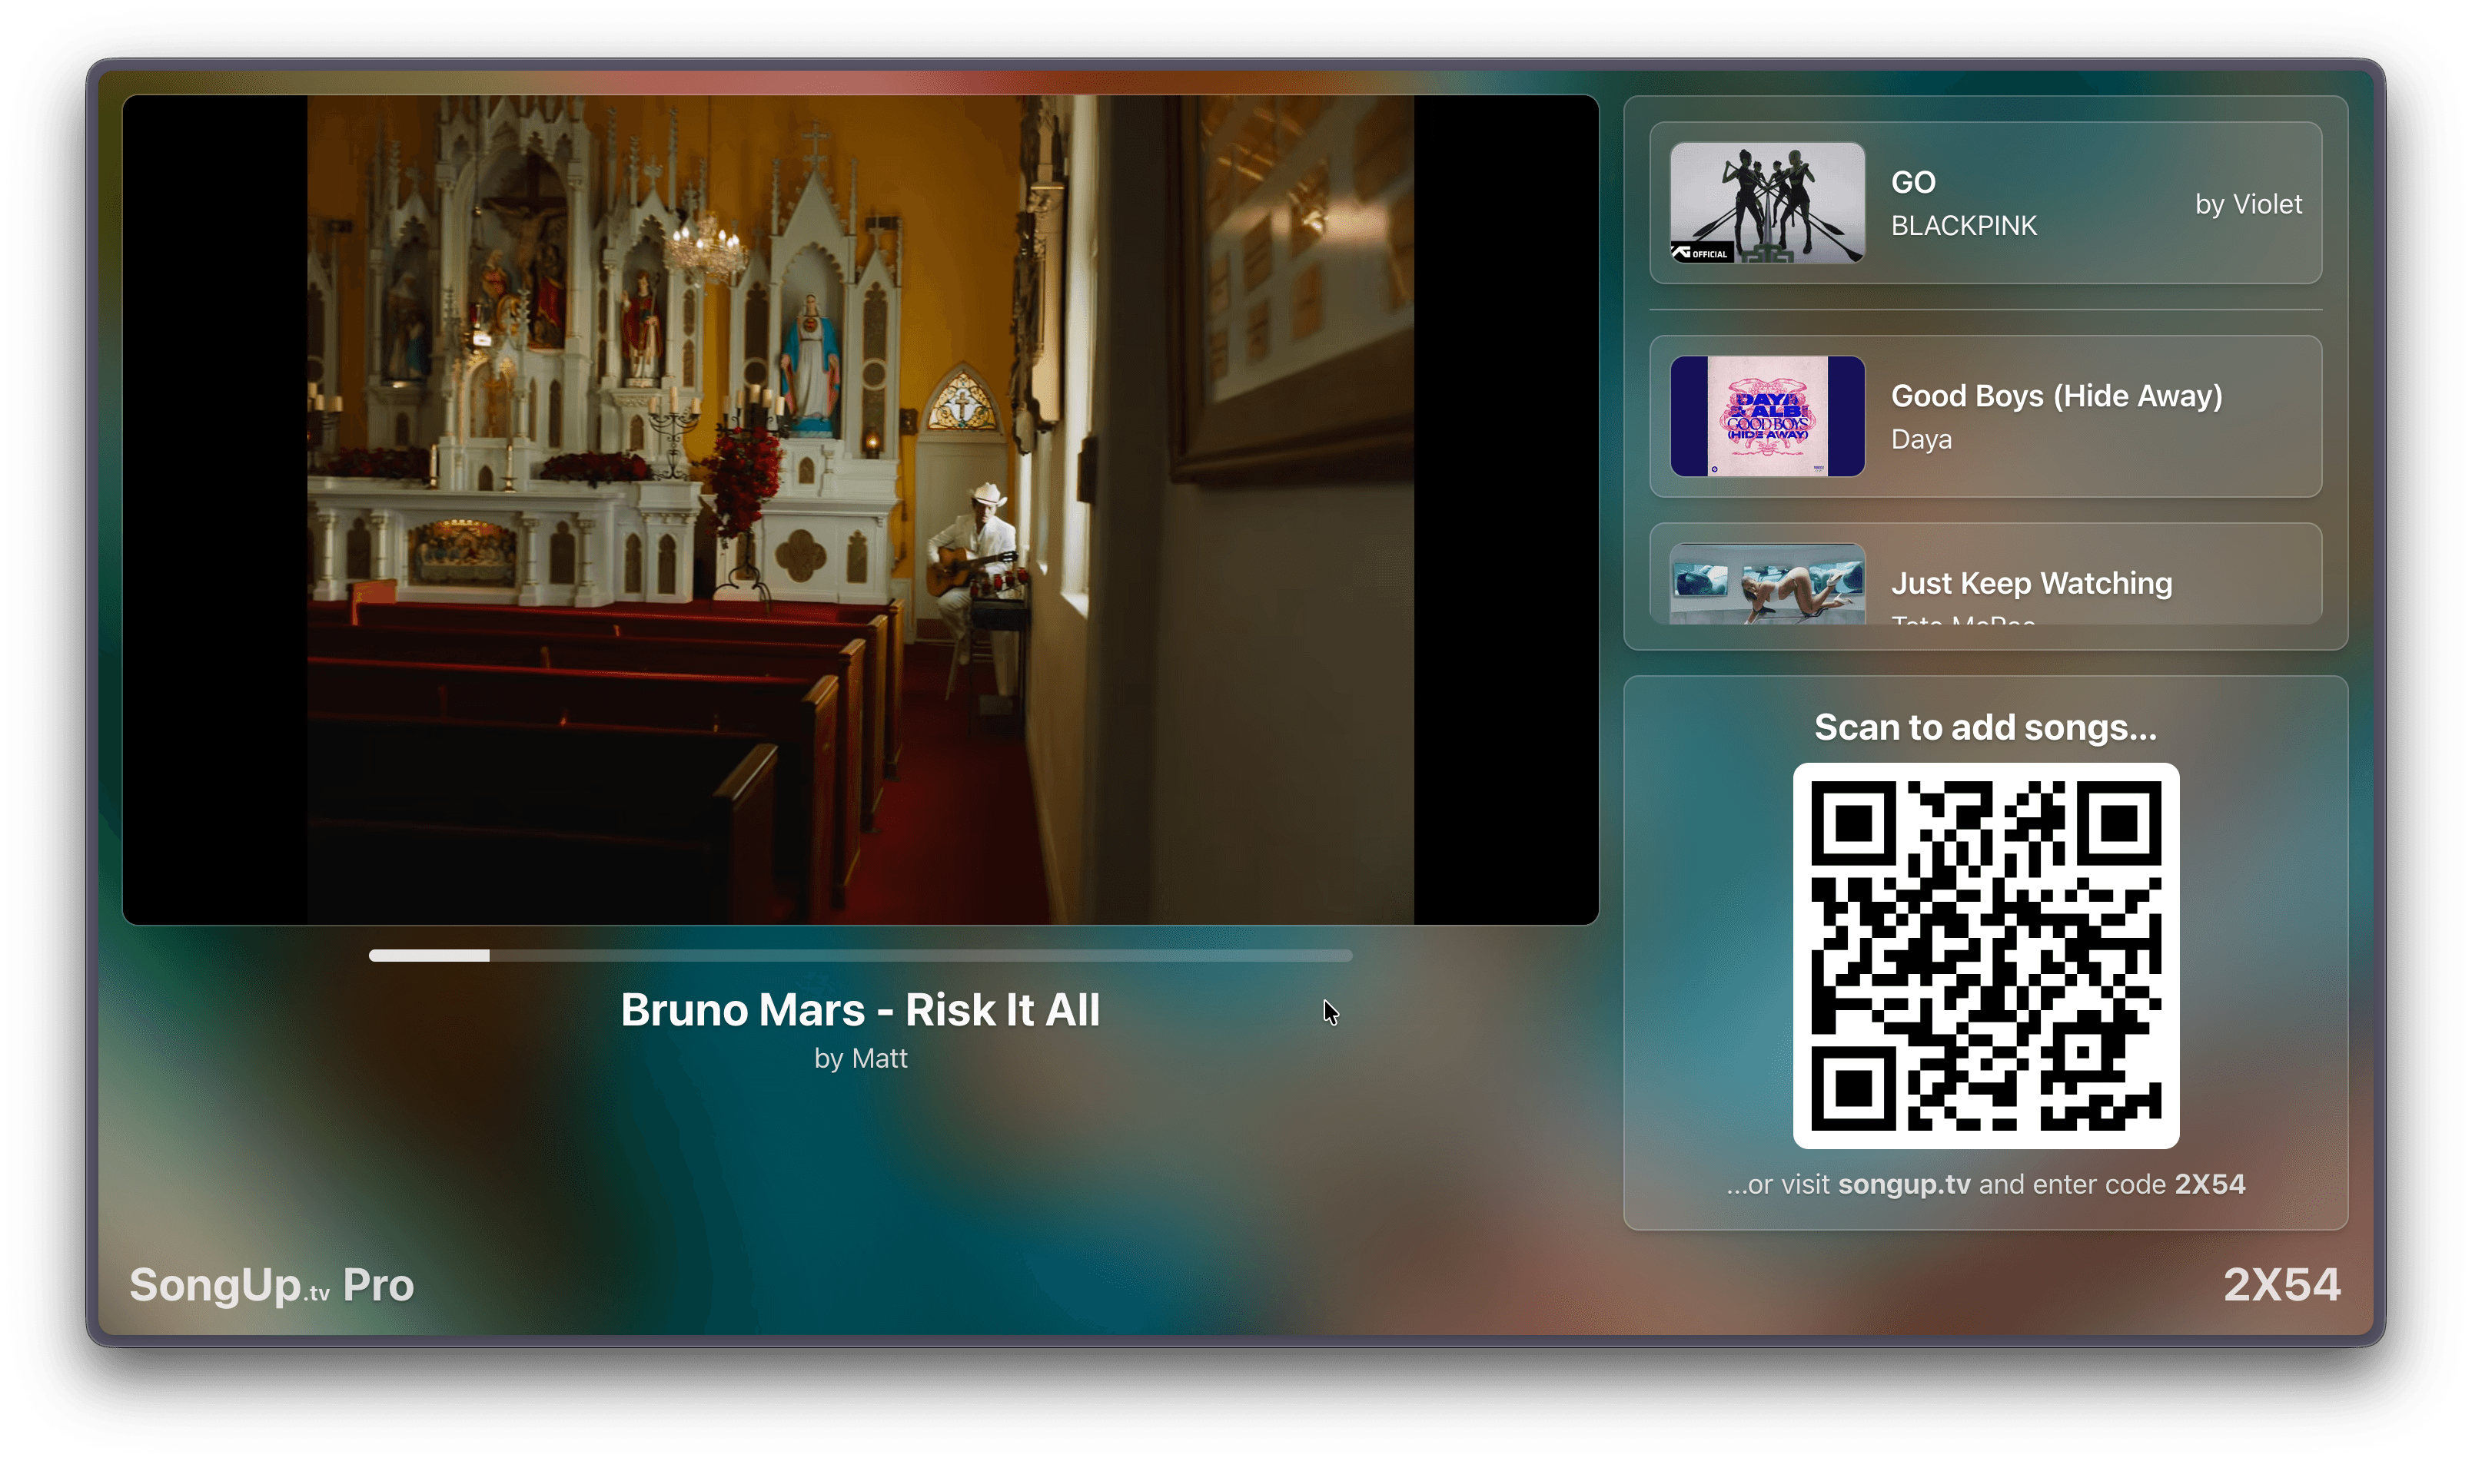
Task: Click the 'by Violet' requester label
Action: pos(2248,204)
